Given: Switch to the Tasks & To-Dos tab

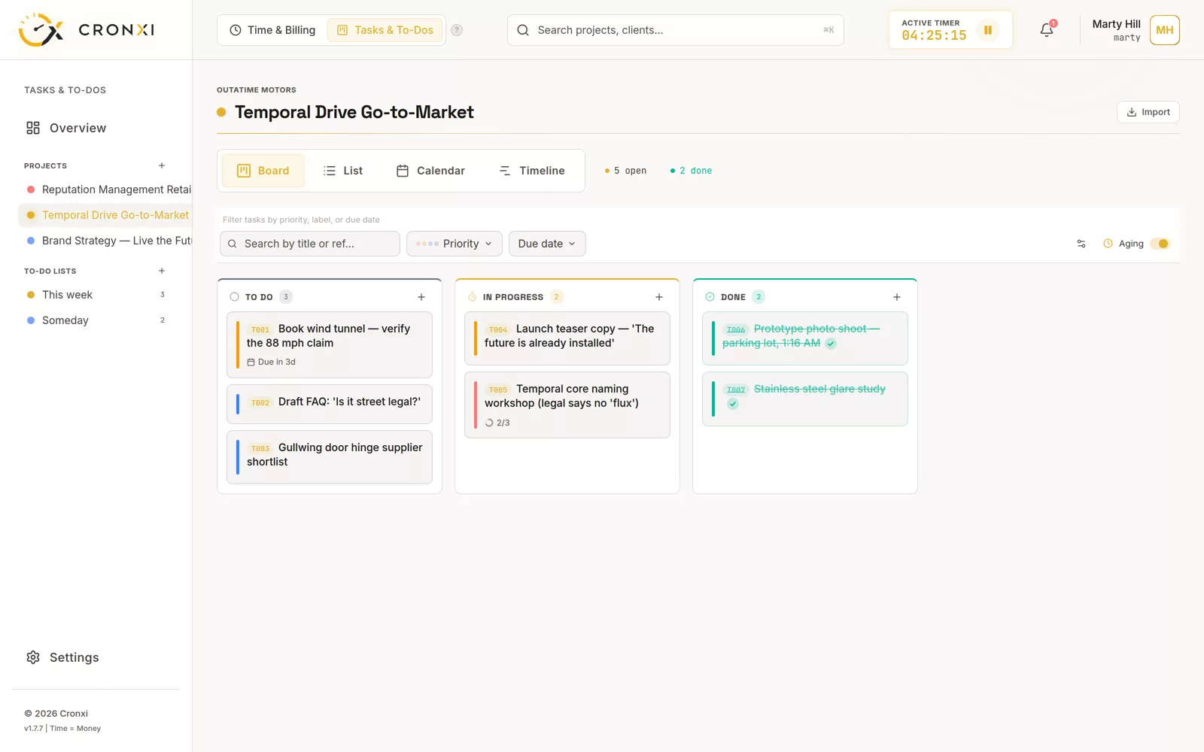Looking at the screenshot, I should pos(385,30).
